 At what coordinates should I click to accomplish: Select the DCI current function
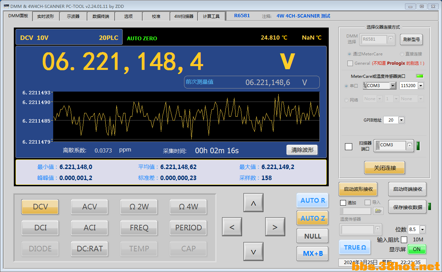[x=40, y=228]
